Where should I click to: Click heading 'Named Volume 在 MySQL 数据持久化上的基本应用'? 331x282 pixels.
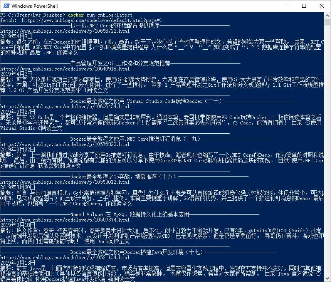coord(130,215)
